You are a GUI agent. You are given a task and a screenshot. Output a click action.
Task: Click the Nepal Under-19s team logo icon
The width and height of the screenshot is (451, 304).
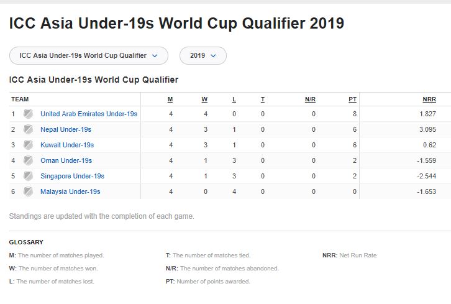coord(28,129)
